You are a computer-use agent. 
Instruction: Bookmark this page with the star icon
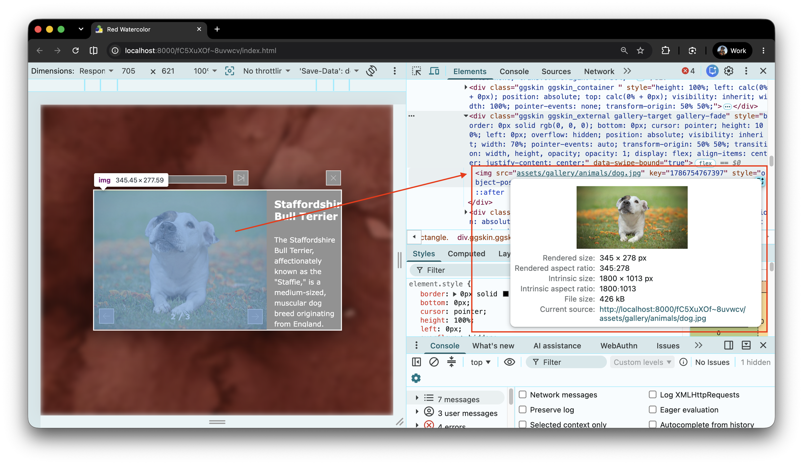click(640, 50)
